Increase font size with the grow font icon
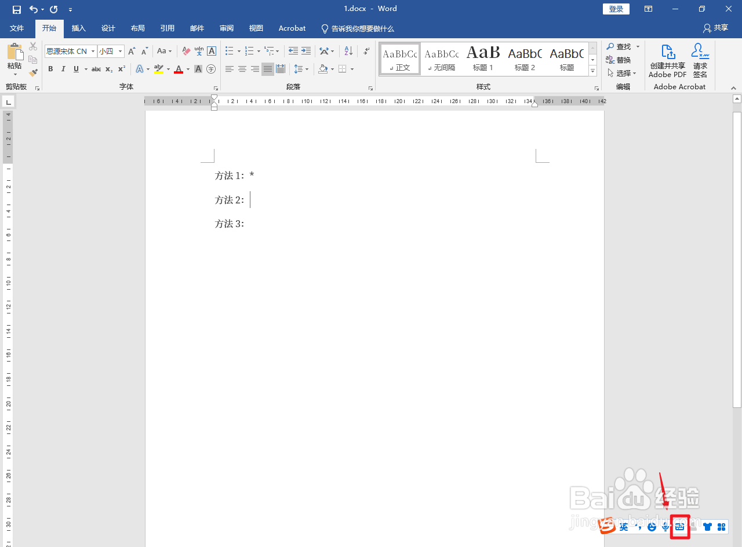Viewport: 742px width, 547px height. (132, 51)
